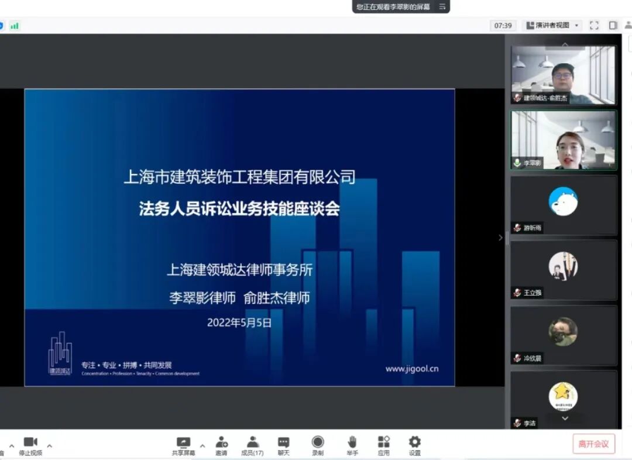The image size is (632, 460).
Task: Click the 建领城达 logo on slide
Action: 60,353
